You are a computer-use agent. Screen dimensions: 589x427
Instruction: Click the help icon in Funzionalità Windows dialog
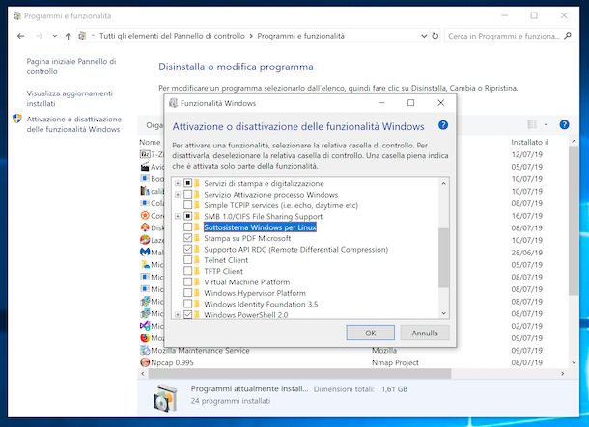tap(443, 125)
